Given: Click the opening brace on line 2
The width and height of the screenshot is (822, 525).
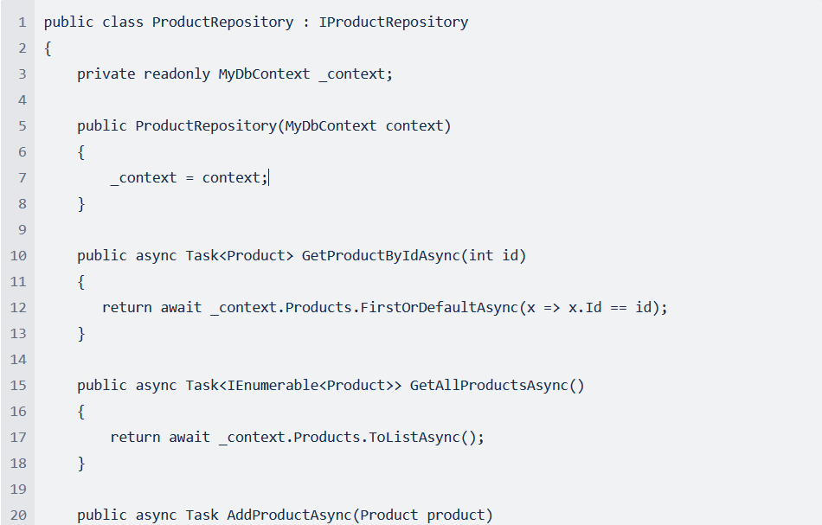Looking at the screenshot, I should [x=48, y=48].
